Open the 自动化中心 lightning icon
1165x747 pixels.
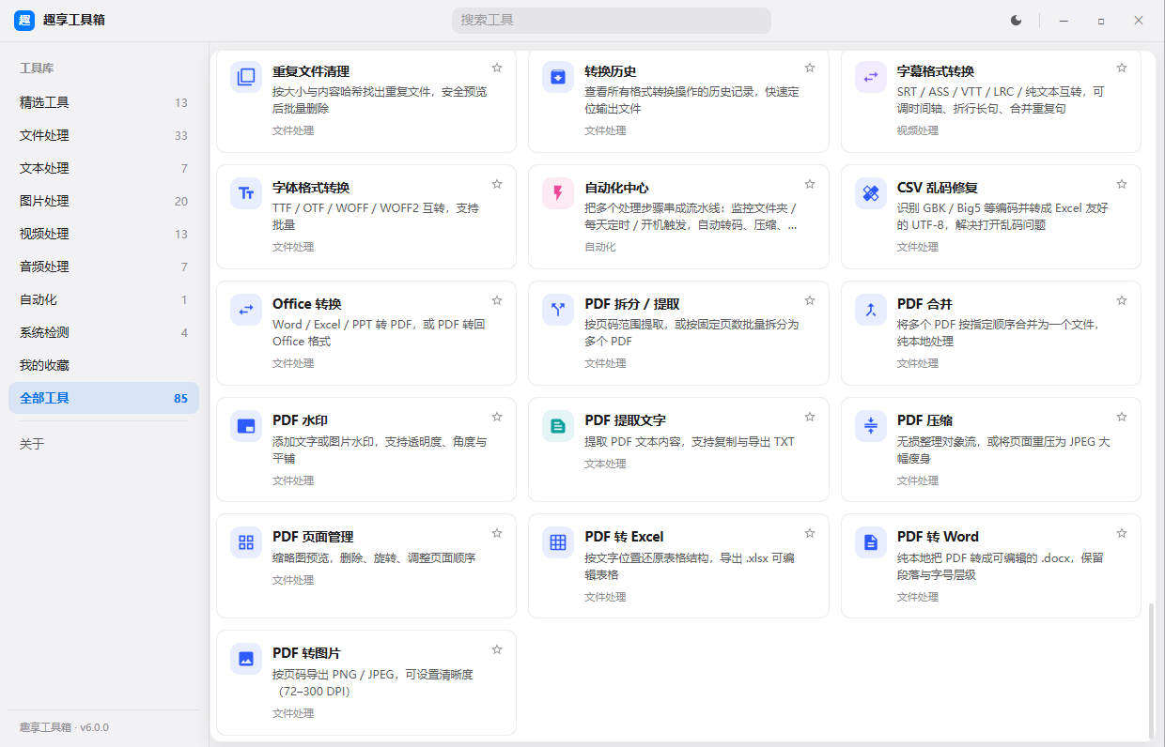[x=558, y=193]
